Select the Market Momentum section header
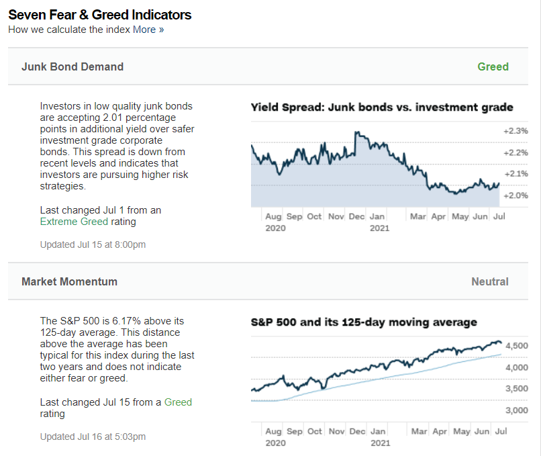 click(268, 281)
